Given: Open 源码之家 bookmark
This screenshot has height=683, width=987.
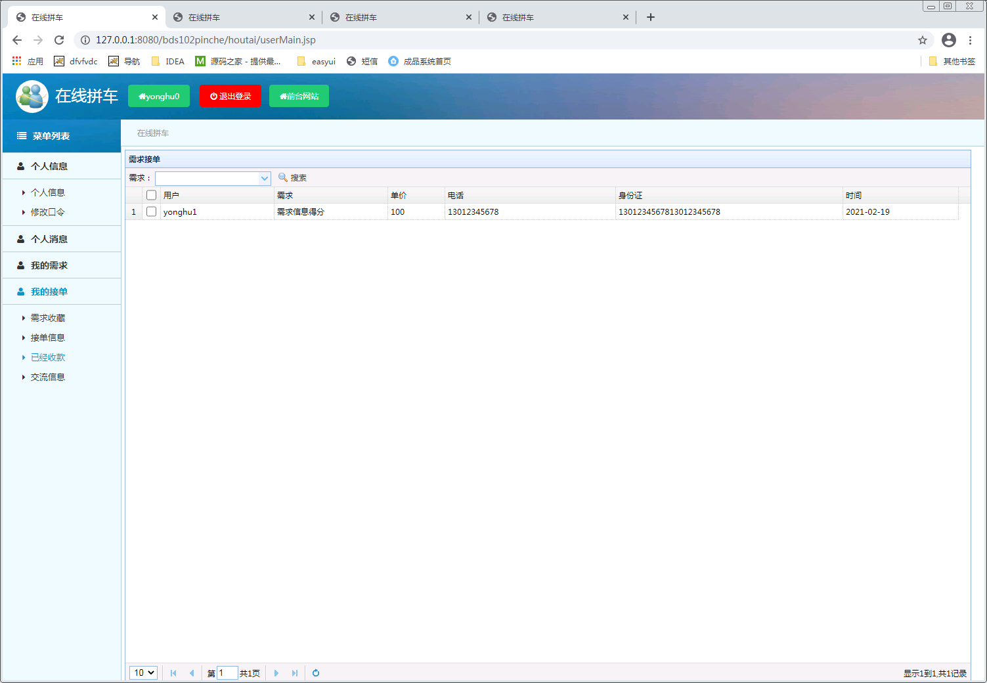Looking at the screenshot, I should click(238, 61).
